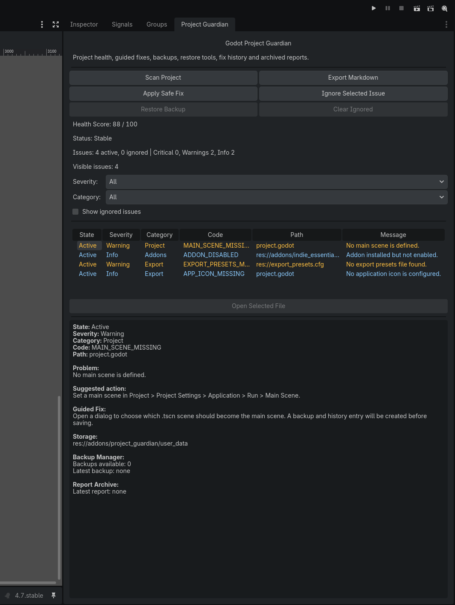The width and height of the screenshot is (455, 605).
Task: Click Godot icon beside 4.7.stable
Action: 7,596
